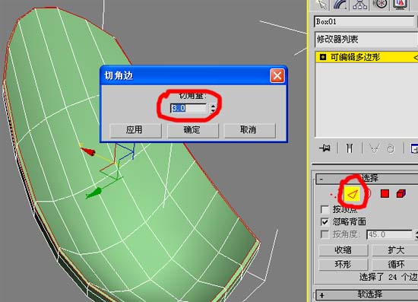Expand the 软选择 rollout

pyautogui.click(x=367, y=294)
